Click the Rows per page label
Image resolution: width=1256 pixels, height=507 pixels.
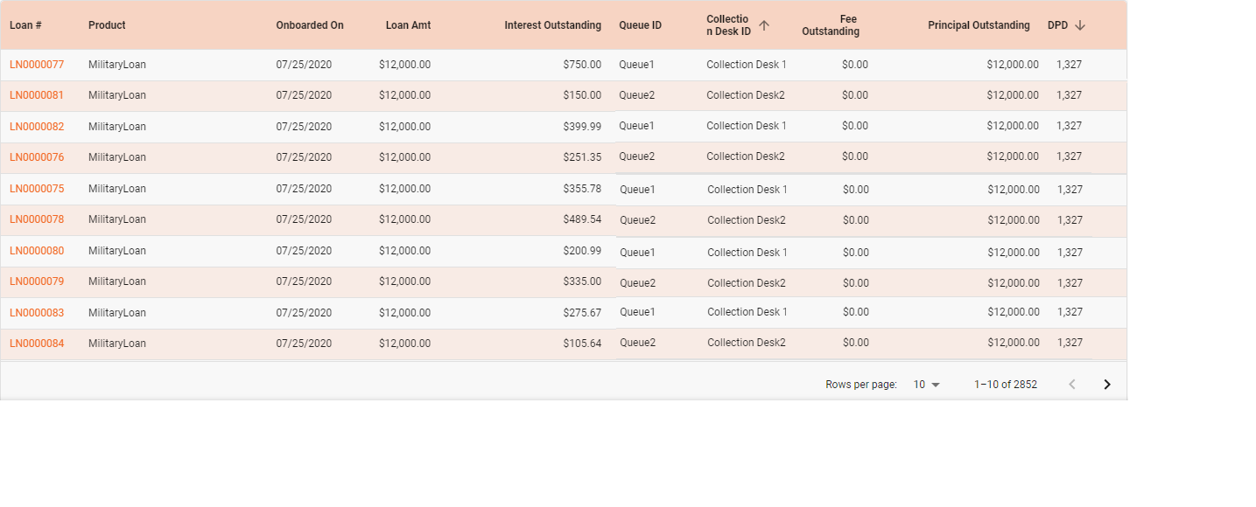(861, 385)
